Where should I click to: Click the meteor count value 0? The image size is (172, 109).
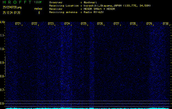tap(39, 13)
